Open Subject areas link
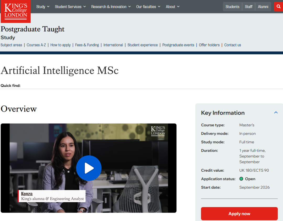 coord(11,45)
